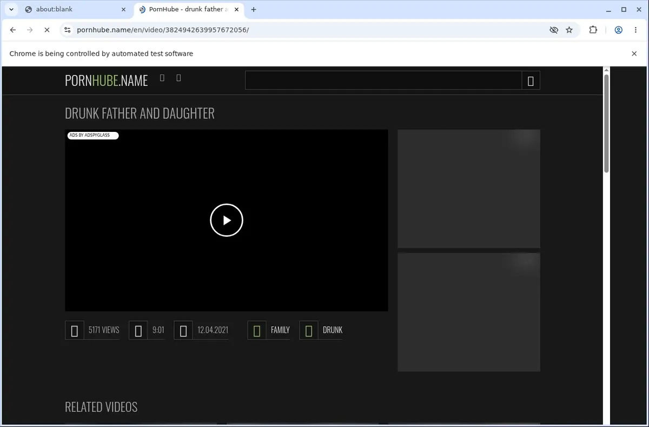Viewport: 649px width, 427px height.
Task: Click the duration icon box beside 9:01
Action: pos(138,330)
